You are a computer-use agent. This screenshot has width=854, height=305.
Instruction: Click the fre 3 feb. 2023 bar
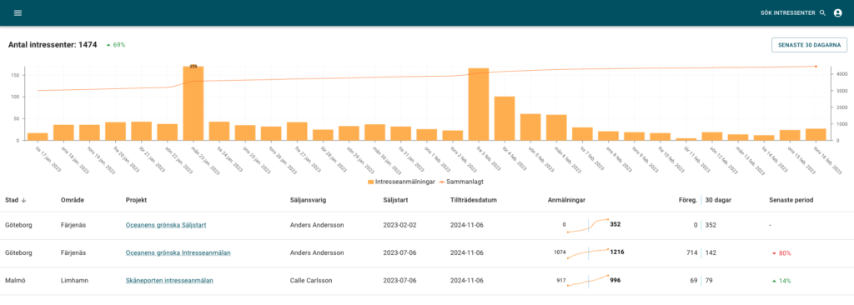pos(479,104)
